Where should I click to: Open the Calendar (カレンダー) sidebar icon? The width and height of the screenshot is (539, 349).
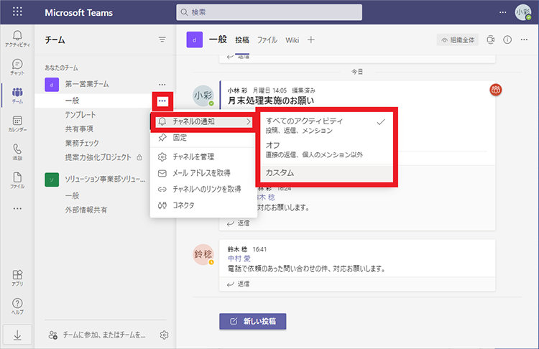(17, 124)
